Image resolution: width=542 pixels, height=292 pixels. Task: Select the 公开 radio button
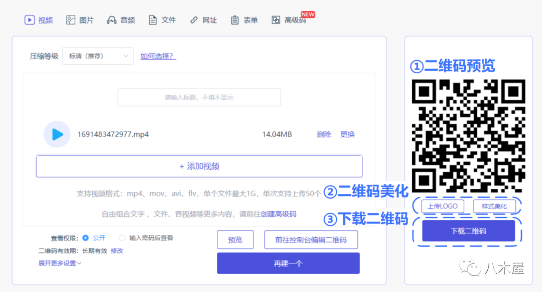click(85, 238)
